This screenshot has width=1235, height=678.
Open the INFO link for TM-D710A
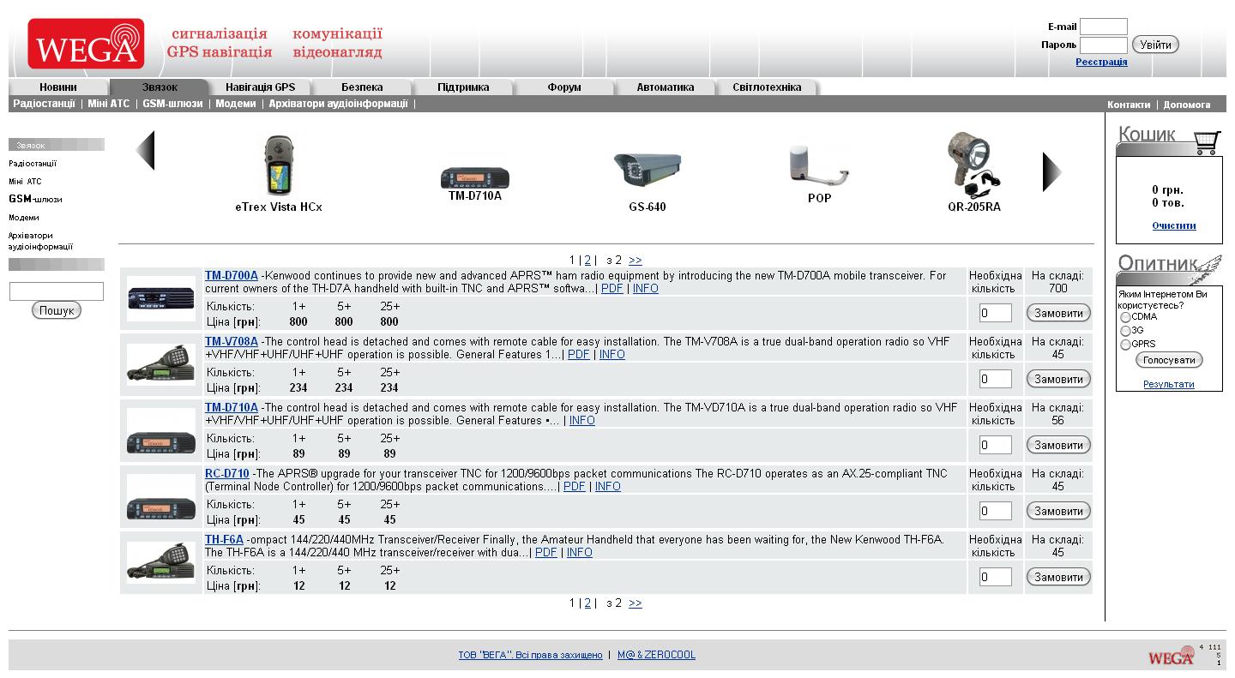[x=582, y=421]
